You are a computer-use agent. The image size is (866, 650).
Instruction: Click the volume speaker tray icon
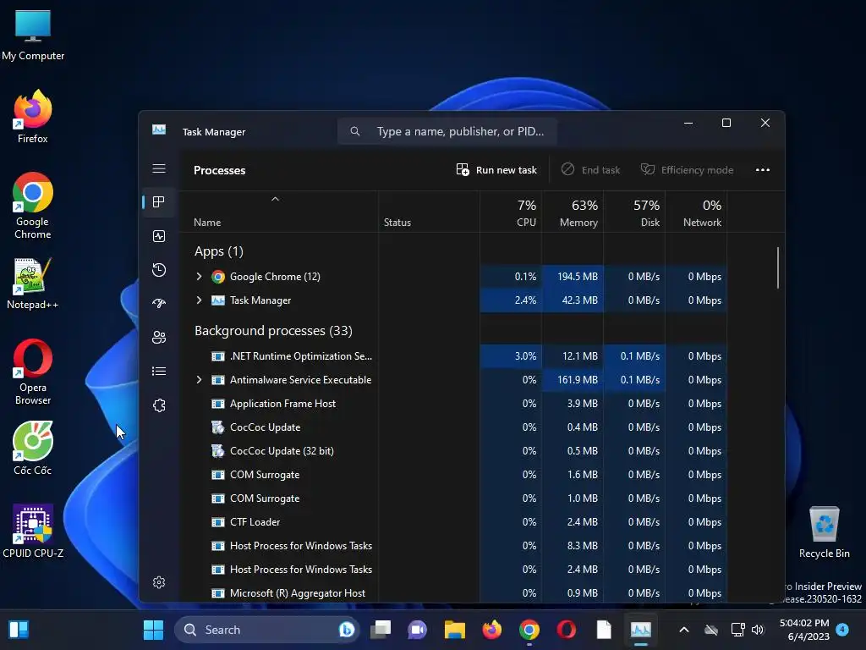pyautogui.click(x=758, y=630)
